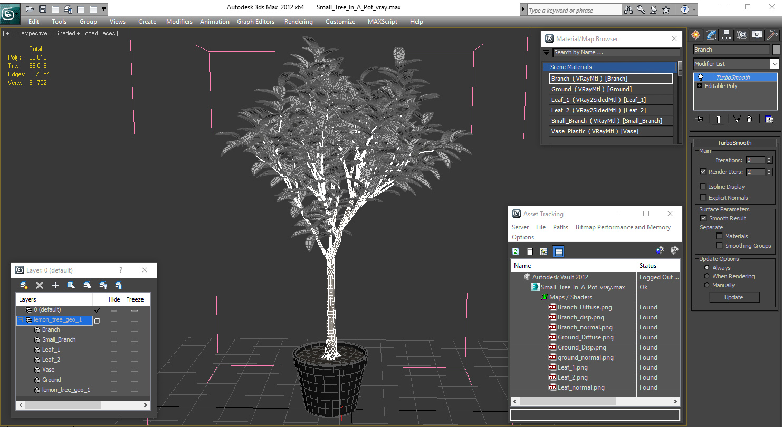Click Hide/Unhide All Layers icon in Layer dialog

coord(103,285)
